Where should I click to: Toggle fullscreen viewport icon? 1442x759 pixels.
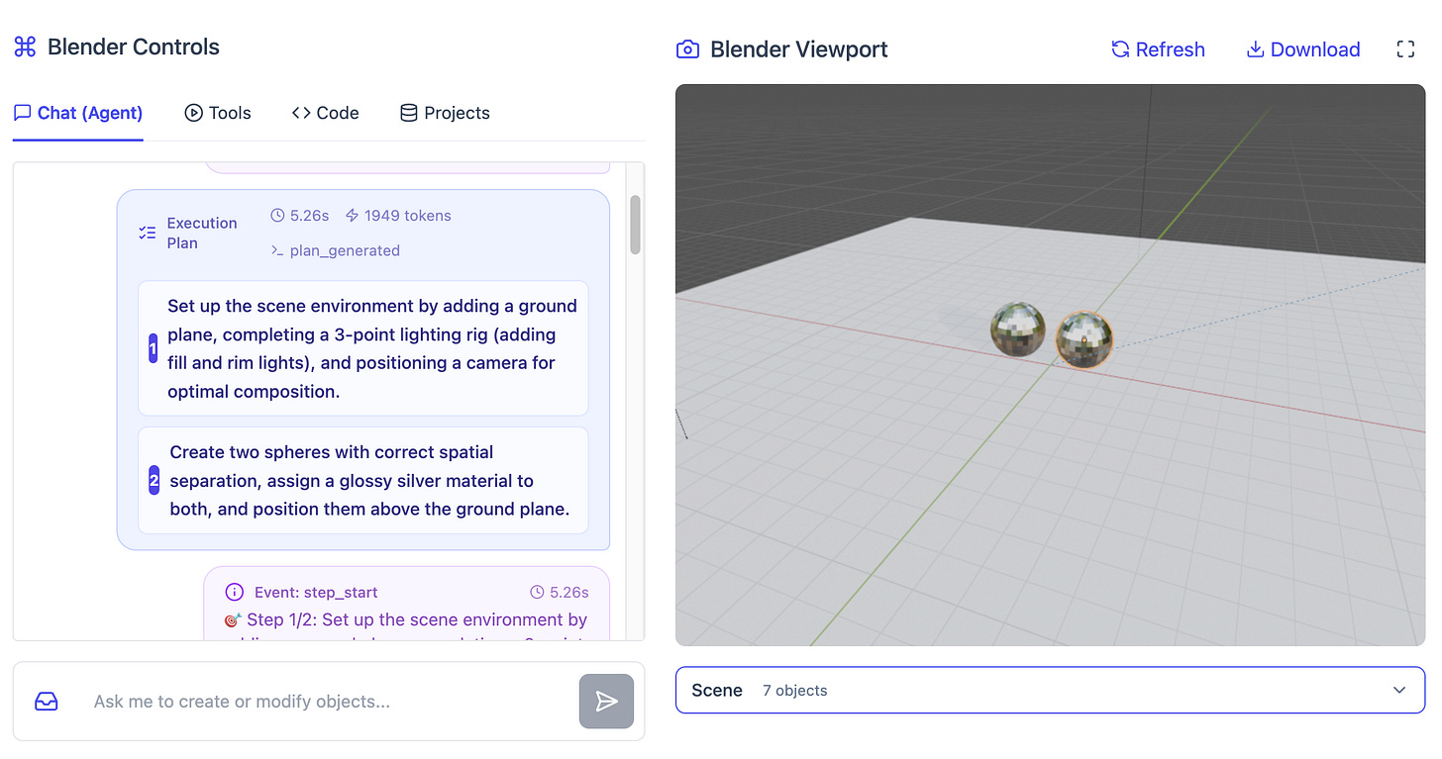pyautogui.click(x=1405, y=49)
